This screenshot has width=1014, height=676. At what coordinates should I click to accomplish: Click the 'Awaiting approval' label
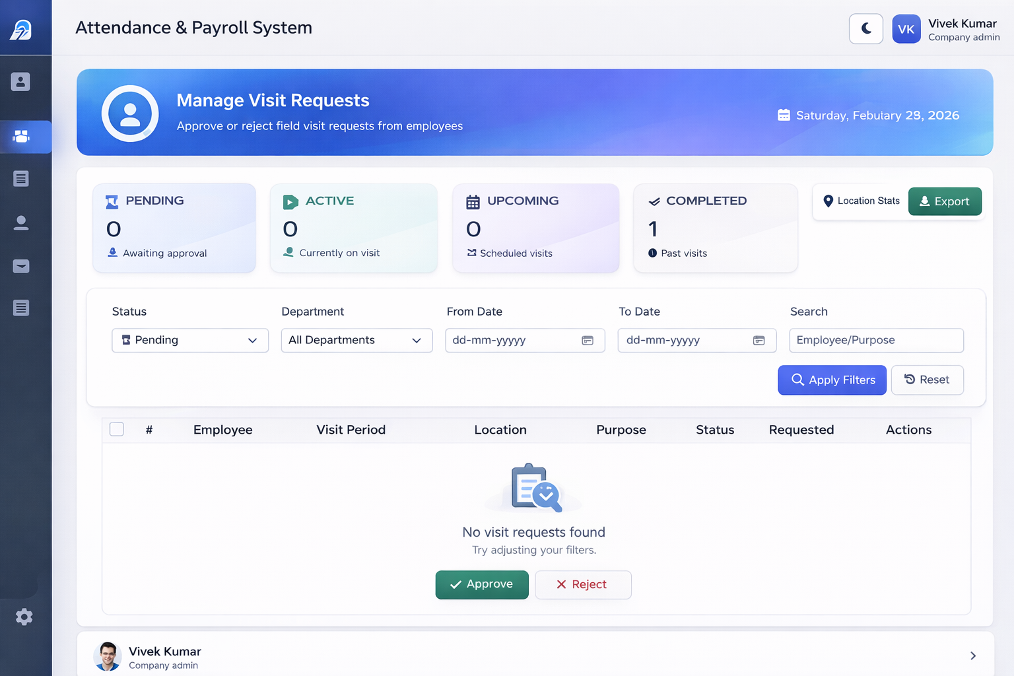(165, 253)
